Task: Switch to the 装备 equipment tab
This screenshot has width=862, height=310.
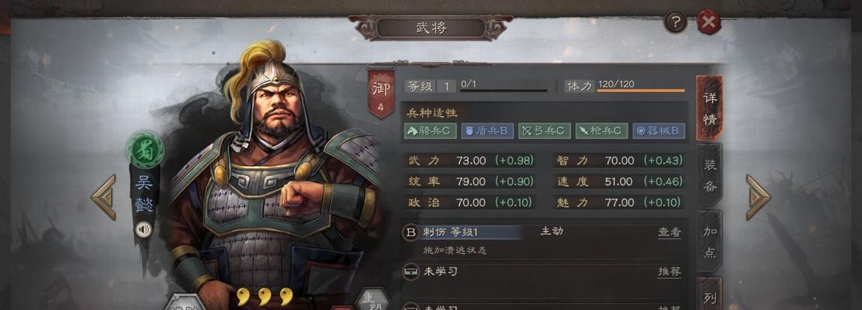Action: [710, 176]
